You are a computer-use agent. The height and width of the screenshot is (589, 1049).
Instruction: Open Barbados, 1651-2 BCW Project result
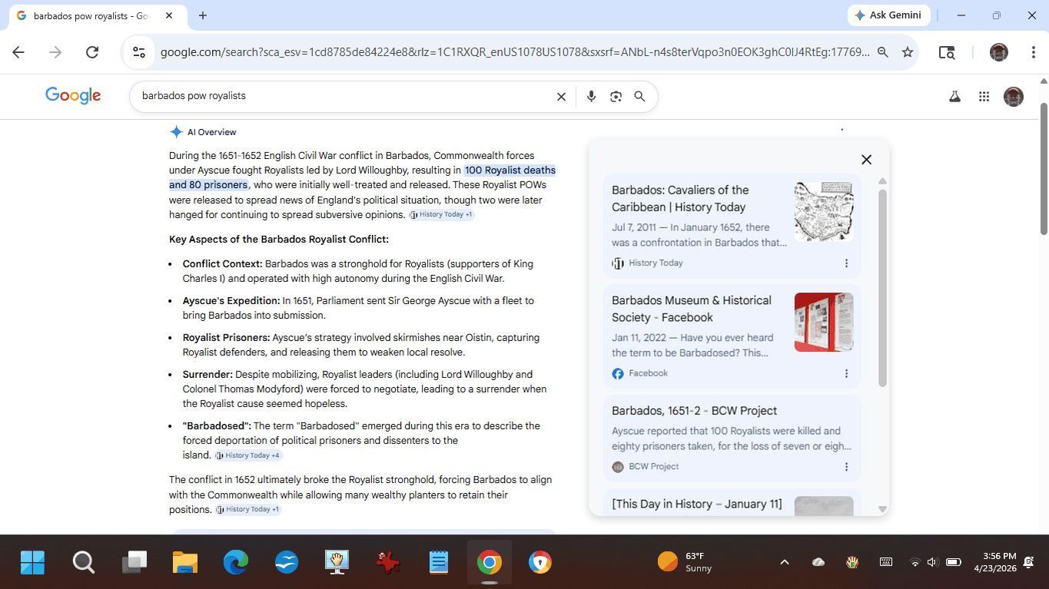pyautogui.click(x=694, y=411)
